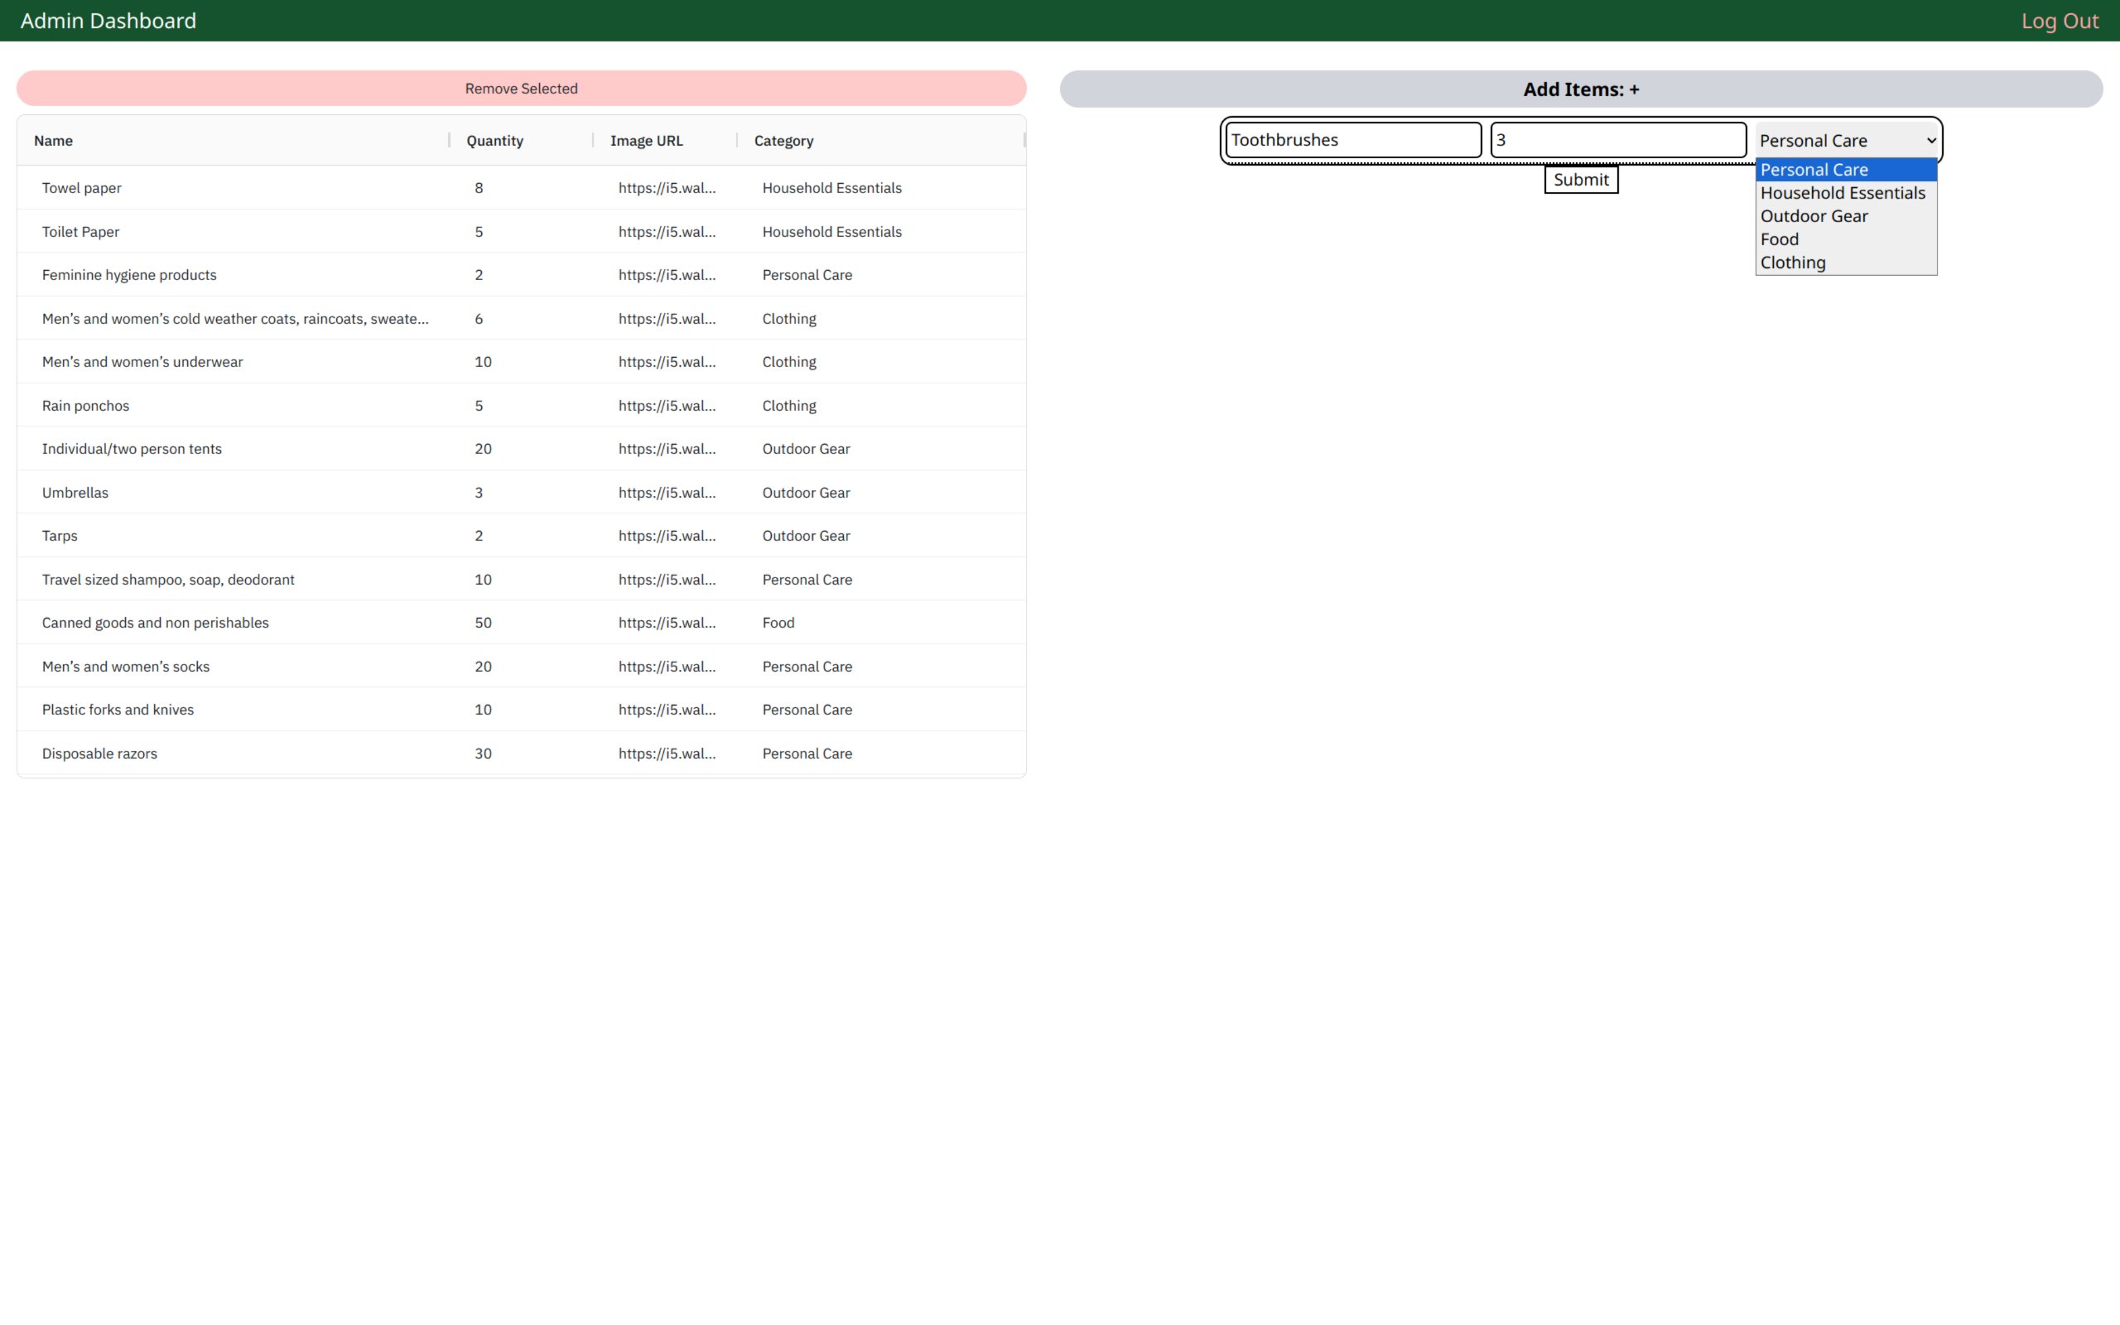Select the Disposable razors row
Image resolution: width=2120 pixels, height=1325 pixels.
coord(99,754)
